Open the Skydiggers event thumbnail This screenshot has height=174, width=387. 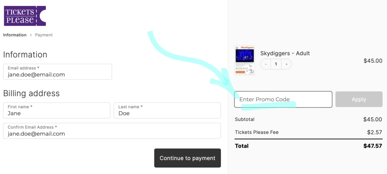pos(245,60)
